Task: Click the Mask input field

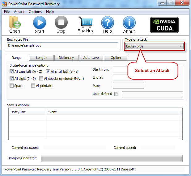Action: [x=129, y=86]
